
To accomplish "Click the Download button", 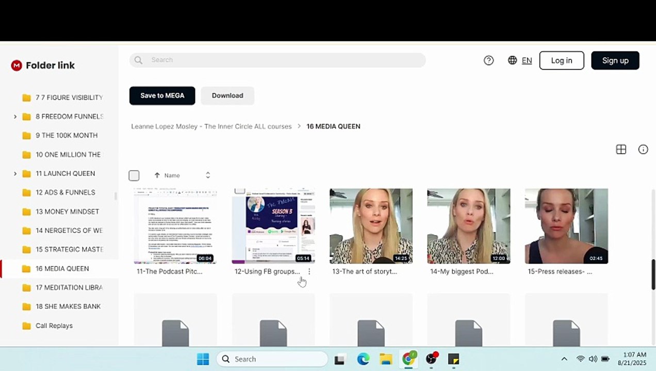I will (227, 95).
